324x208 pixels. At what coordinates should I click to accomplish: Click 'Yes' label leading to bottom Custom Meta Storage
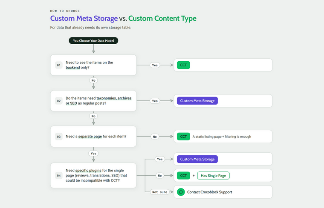pyautogui.click(x=160, y=159)
